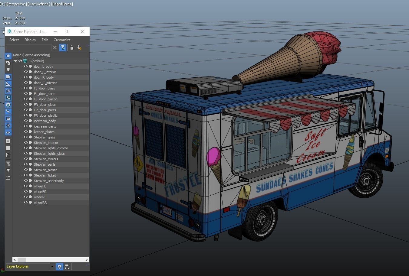
Task: Open the Edit menu in Scene Explorer
Action: tap(45, 40)
